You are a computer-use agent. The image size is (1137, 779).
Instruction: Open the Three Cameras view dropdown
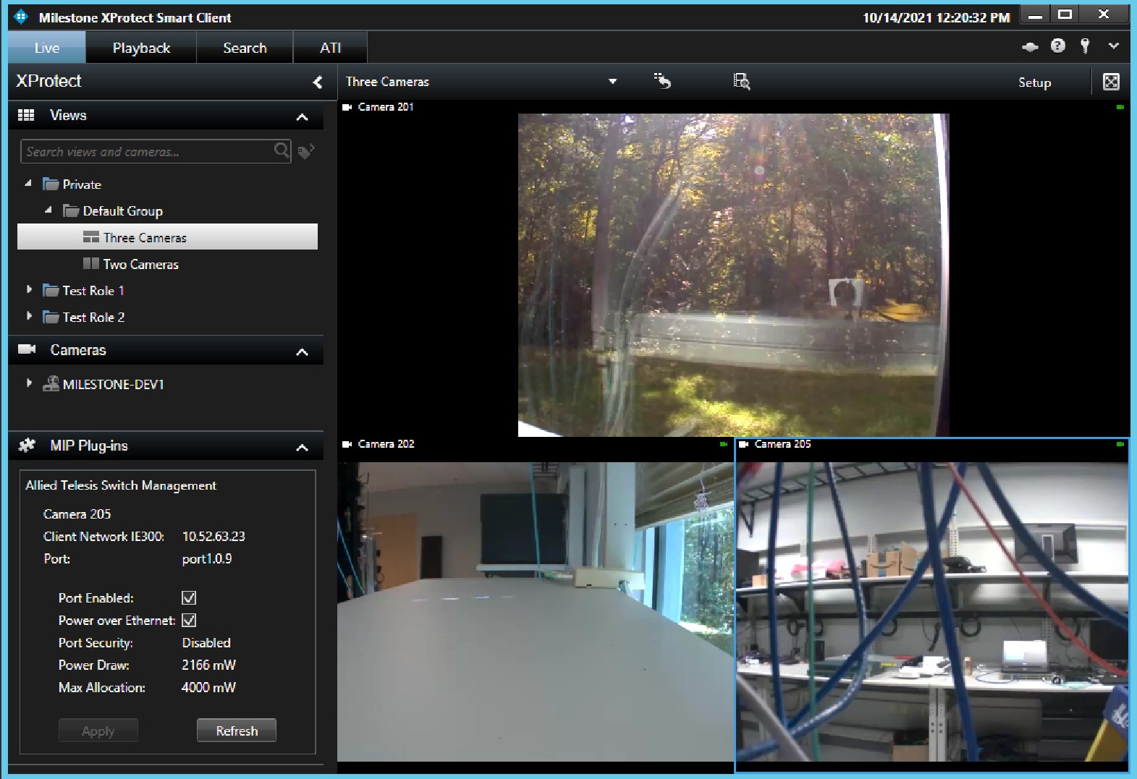click(612, 82)
